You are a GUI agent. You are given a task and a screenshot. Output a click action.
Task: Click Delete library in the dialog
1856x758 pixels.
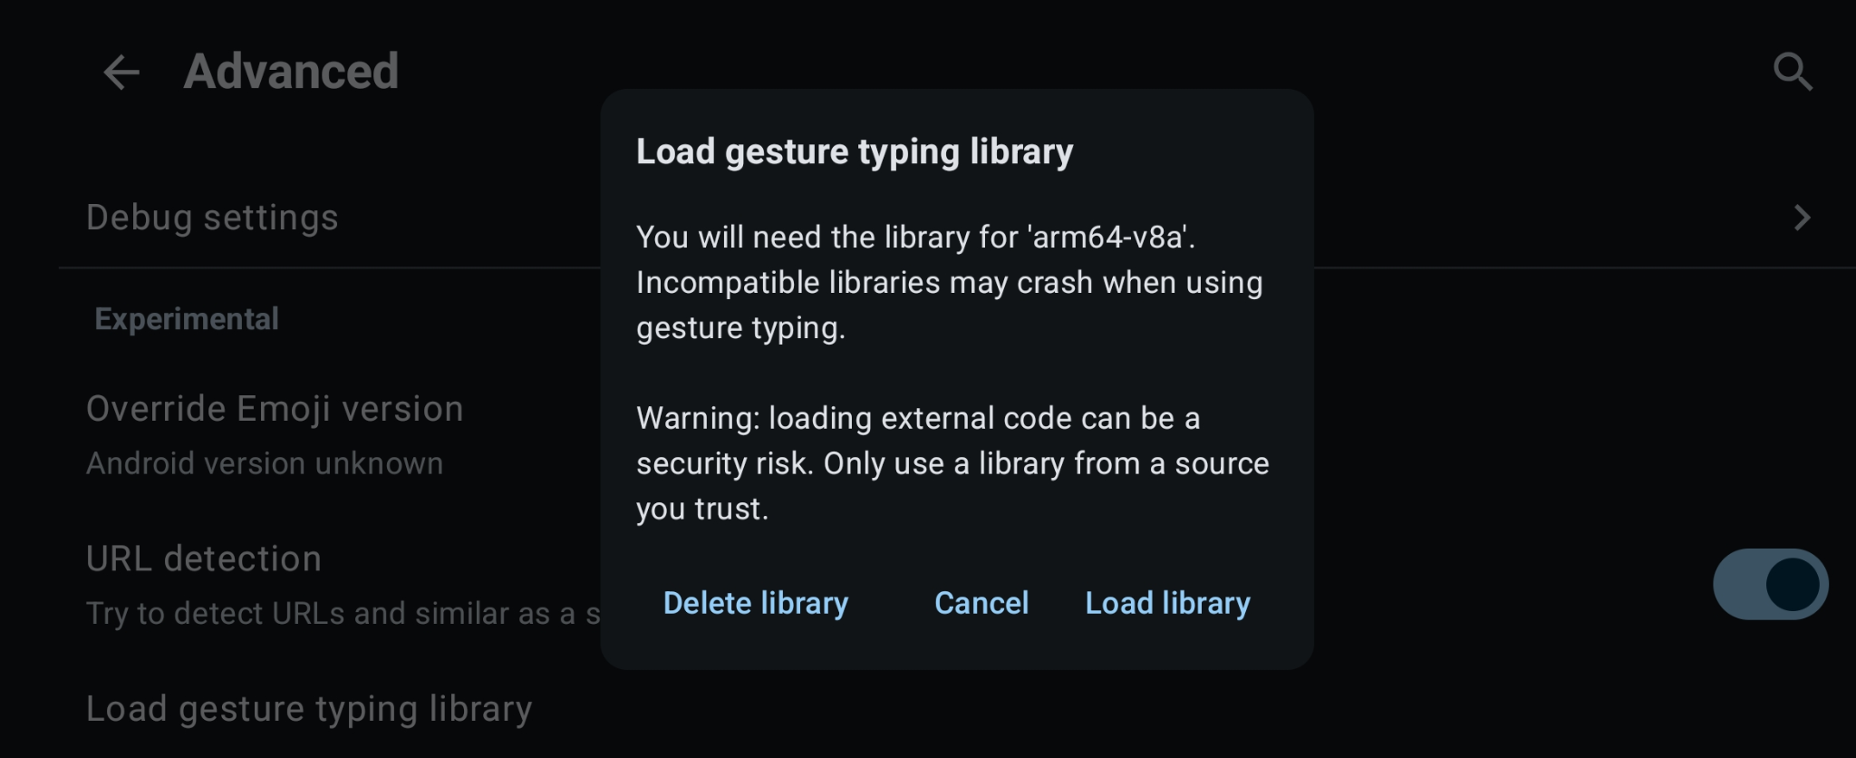(756, 602)
